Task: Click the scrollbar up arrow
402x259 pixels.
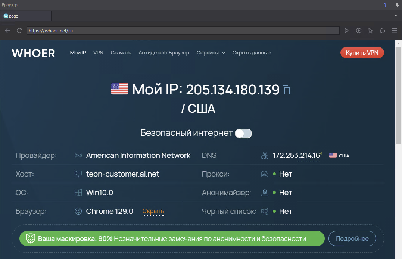Action: point(398,43)
